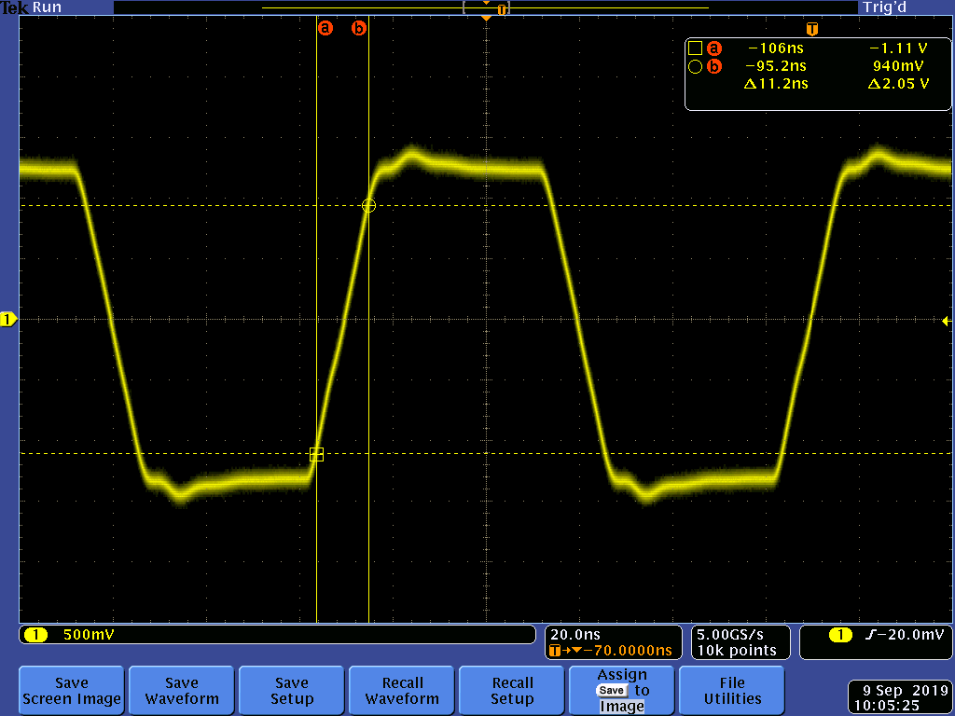This screenshot has width=955, height=716.
Task: Click the cursor b voltage 940mV
Action: pyautogui.click(x=898, y=66)
